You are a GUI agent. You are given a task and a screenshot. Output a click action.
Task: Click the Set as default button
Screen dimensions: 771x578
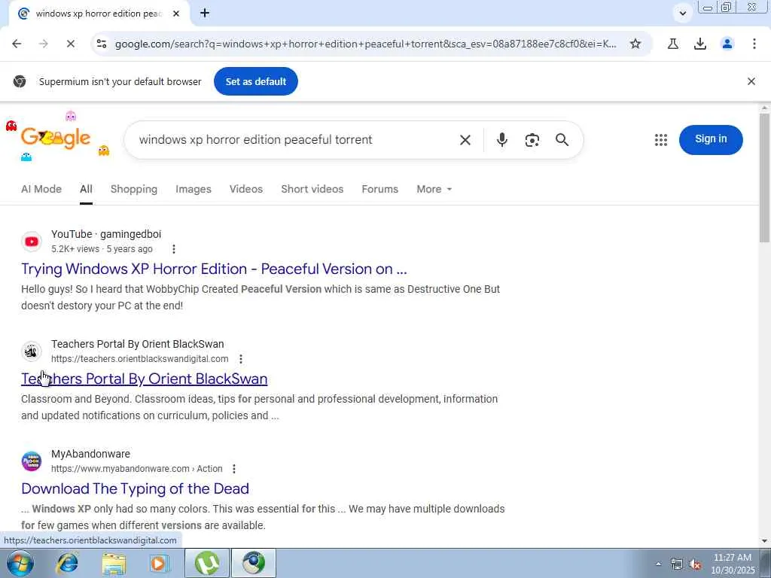point(256,81)
